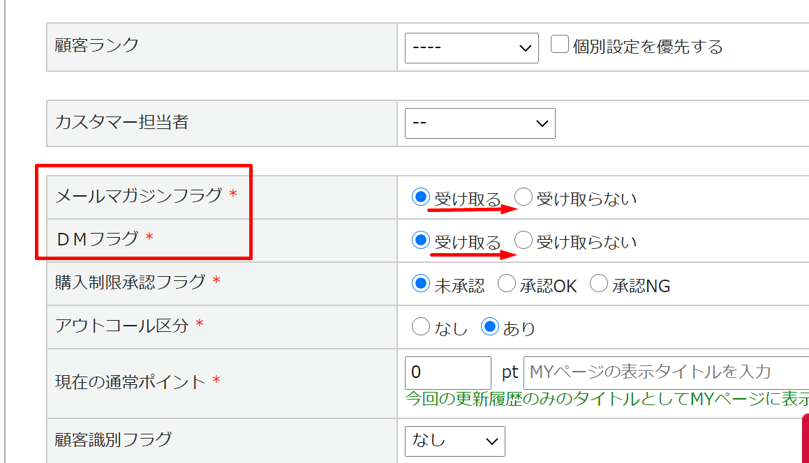The height and width of the screenshot is (463, 809).
Task: Click the 顧客ランク field label
Action: click(96, 46)
